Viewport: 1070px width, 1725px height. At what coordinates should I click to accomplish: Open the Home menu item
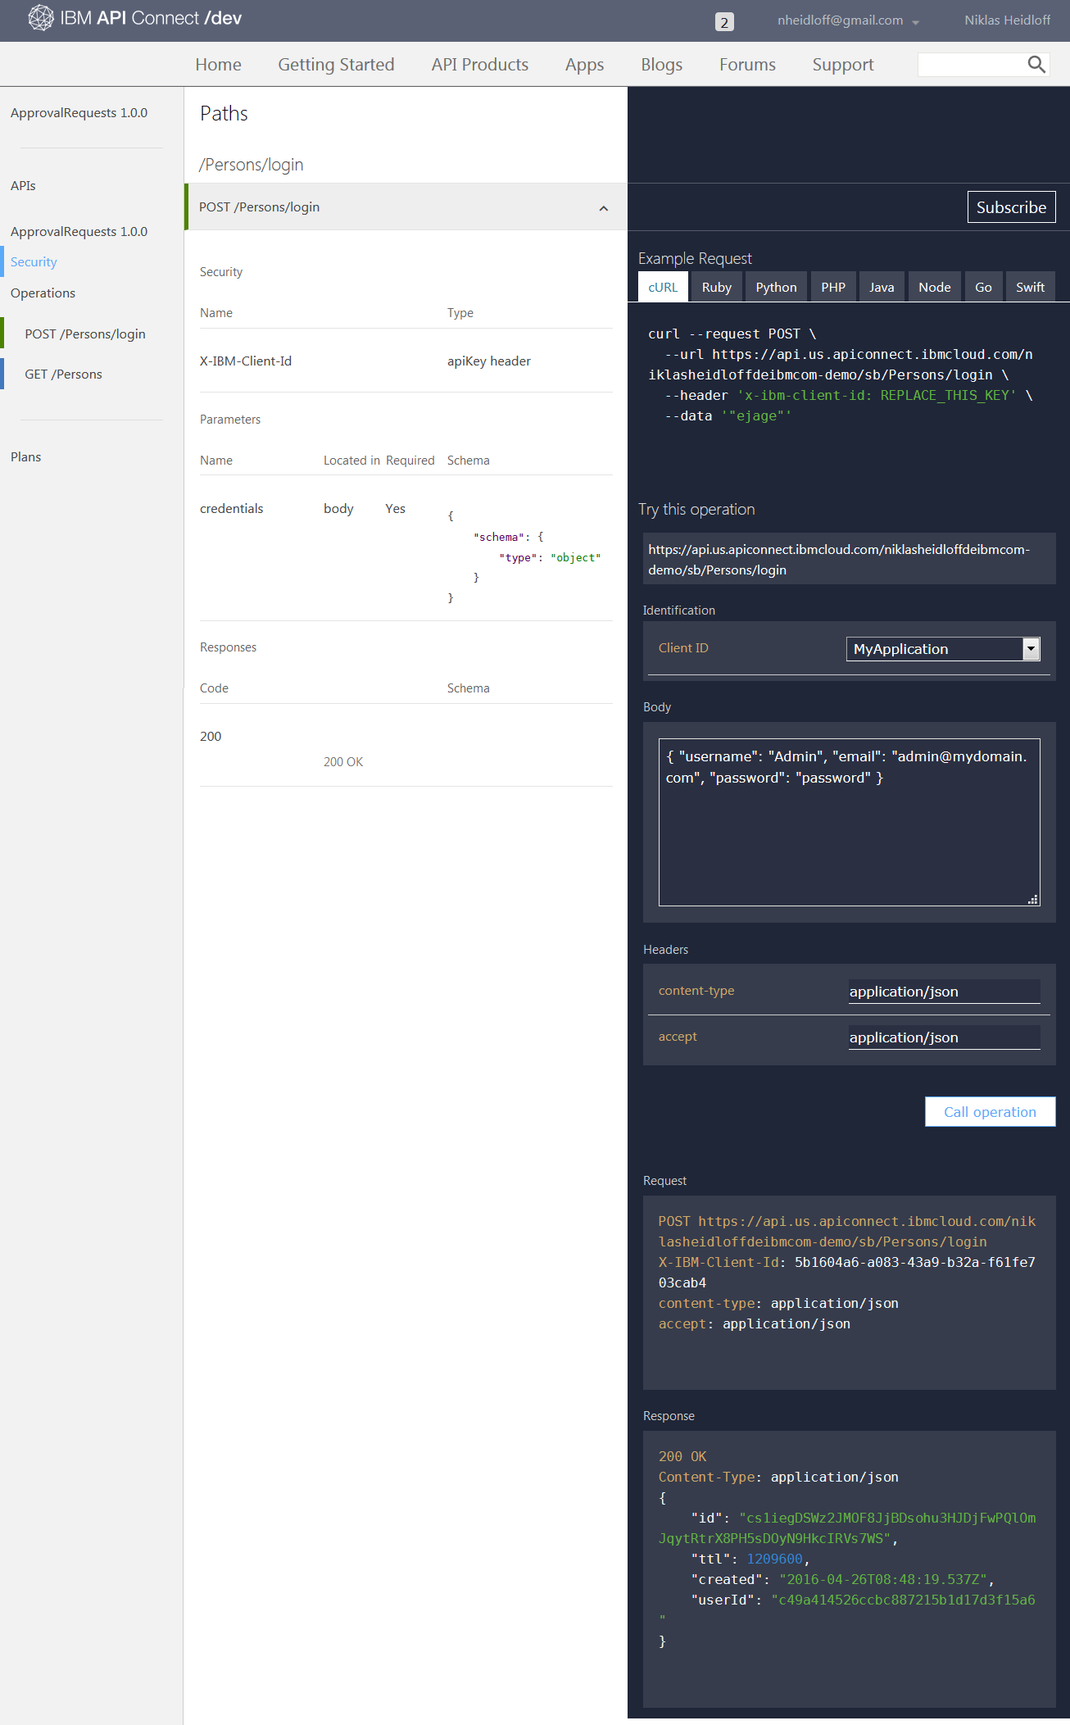click(218, 65)
